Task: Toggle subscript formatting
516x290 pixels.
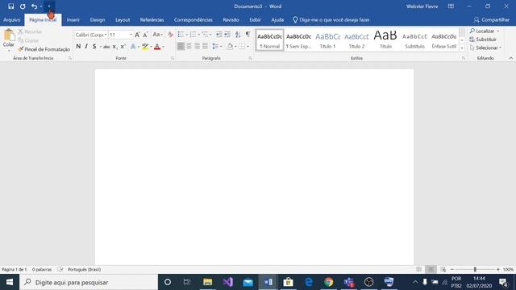Action: (x=114, y=47)
